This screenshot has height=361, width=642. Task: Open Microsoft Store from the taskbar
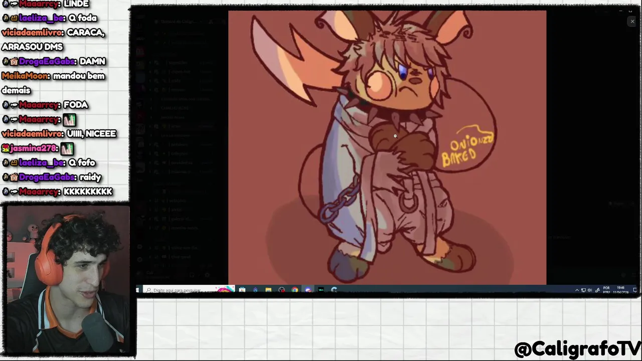point(242,290)
